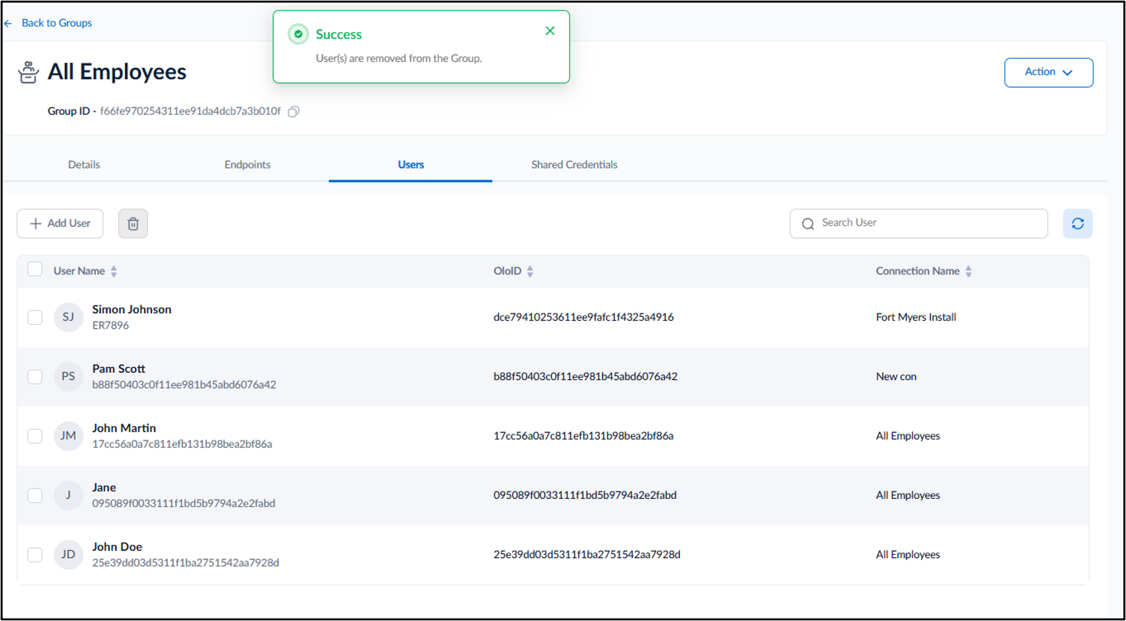Click the SJ avatar for Simon Johnson

68,317
